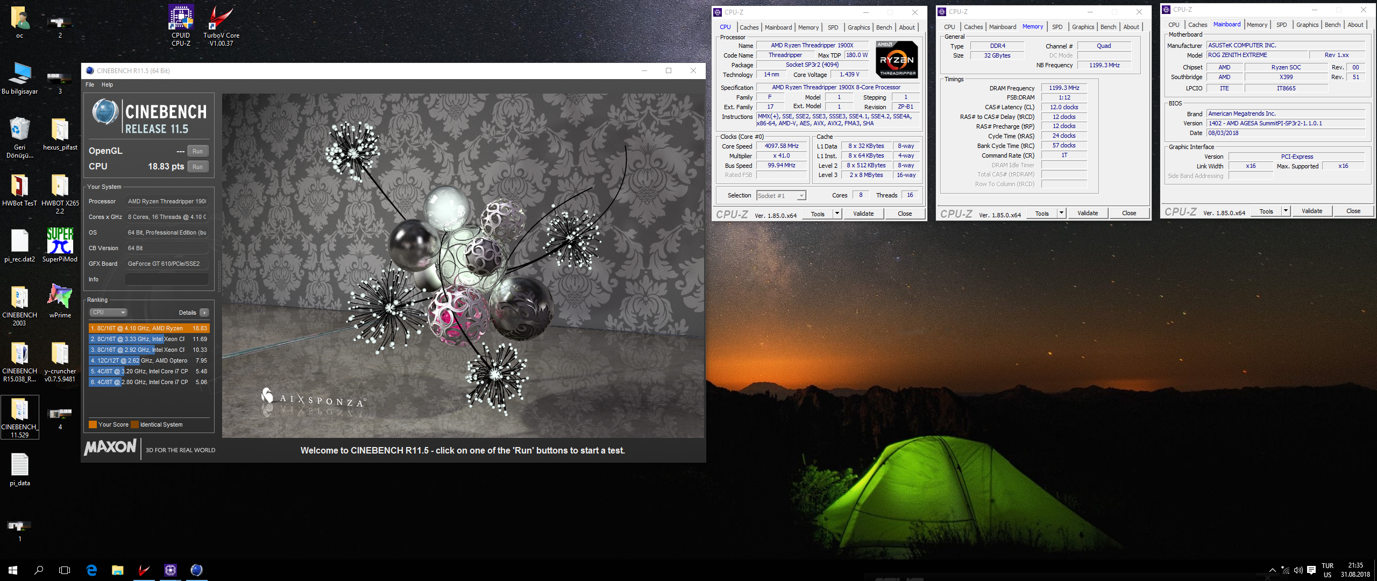Launch the SuperPiMod desktop icon
Screen dimensions: 1377x581
click(x=60, y=246)
